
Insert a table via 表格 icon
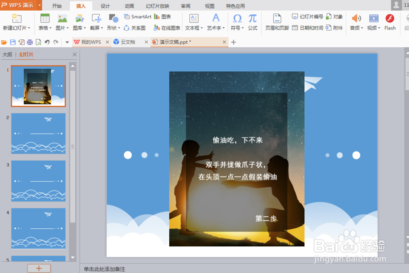(x=45, y=18)
